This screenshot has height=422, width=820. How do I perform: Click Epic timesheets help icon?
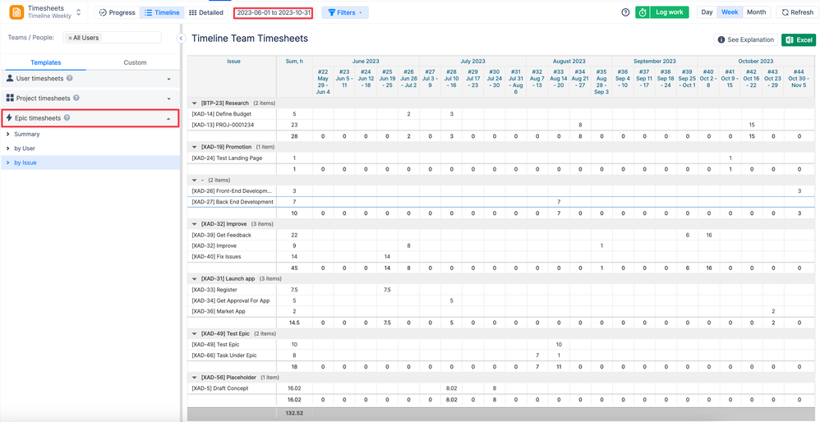[67, 118]
